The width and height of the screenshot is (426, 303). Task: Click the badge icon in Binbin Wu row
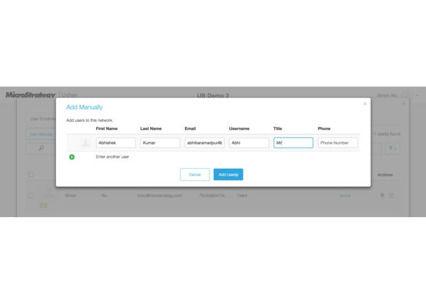382,195
